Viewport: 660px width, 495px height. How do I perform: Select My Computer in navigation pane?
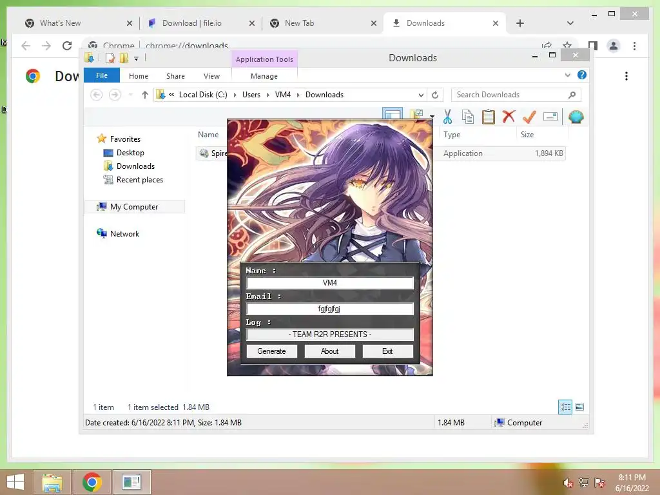pyautogui.click(x=134, y=207)
